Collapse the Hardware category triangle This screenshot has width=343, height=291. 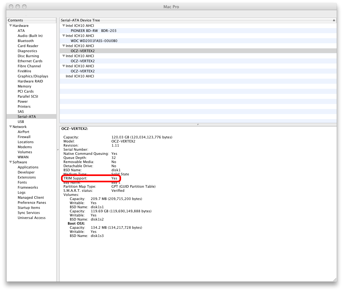[x=10, y=26]
